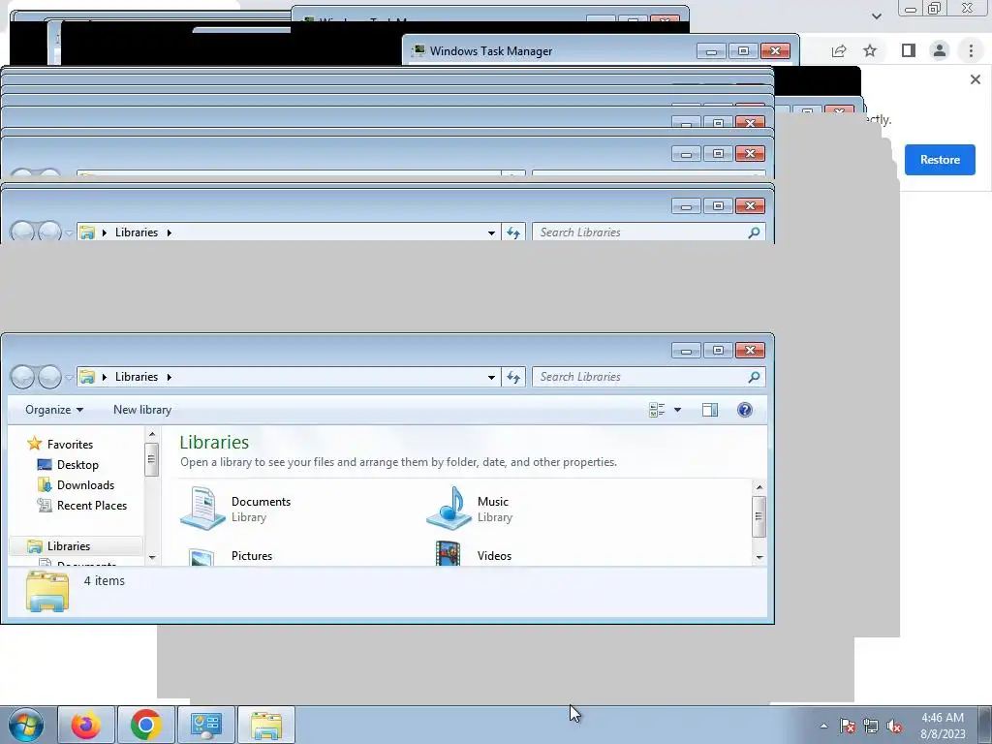This screenshot has width=992, height=744.
Task: Expand the view options dropdown arrow
Action: click(x=677, y=410)
